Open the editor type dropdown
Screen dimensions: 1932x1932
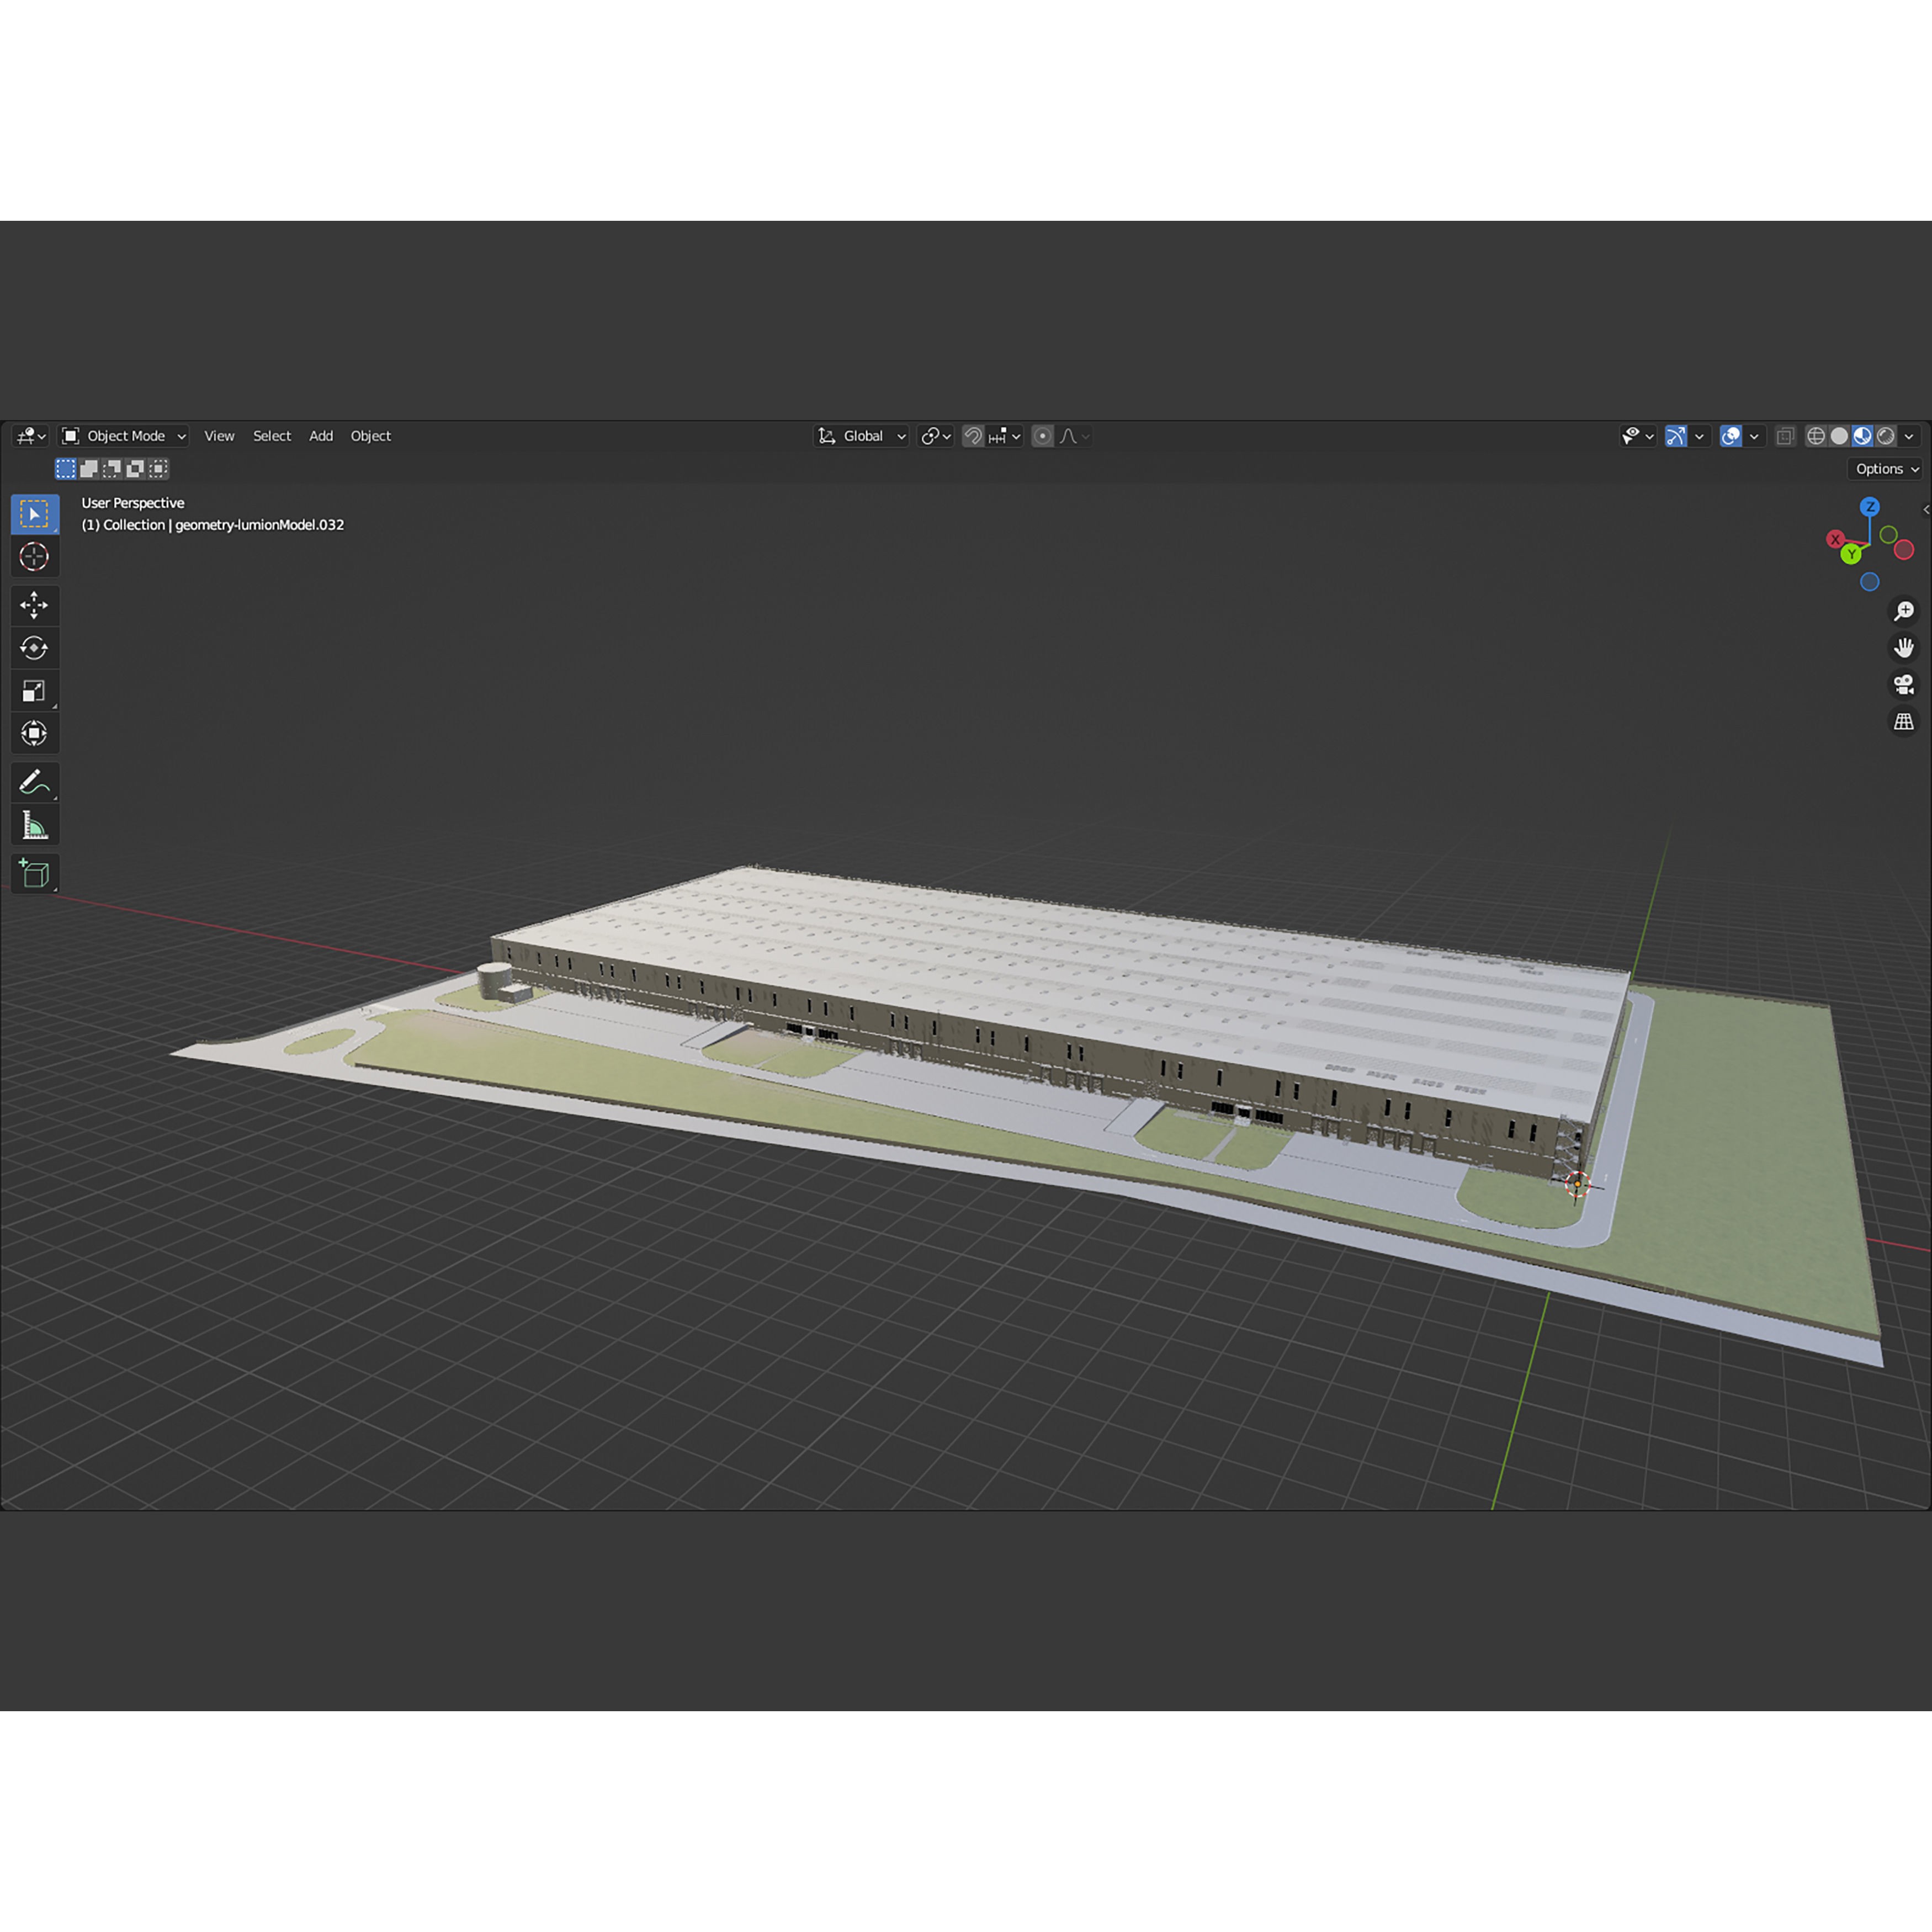(32, 436)
